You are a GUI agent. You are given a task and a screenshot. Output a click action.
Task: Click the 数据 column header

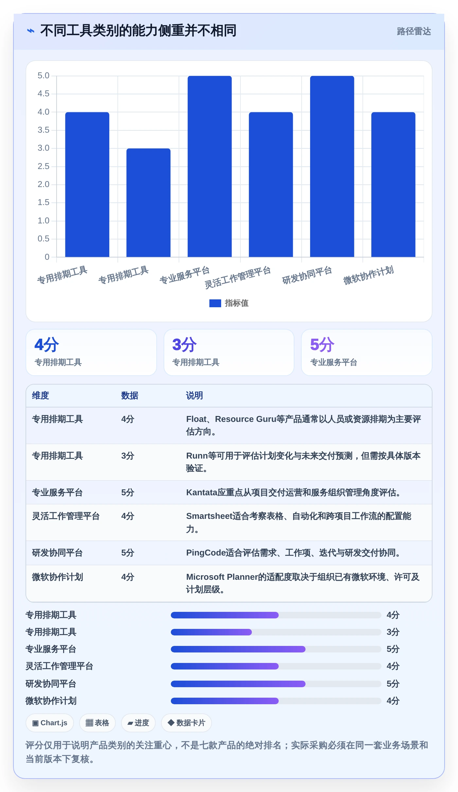pos(130,396)
